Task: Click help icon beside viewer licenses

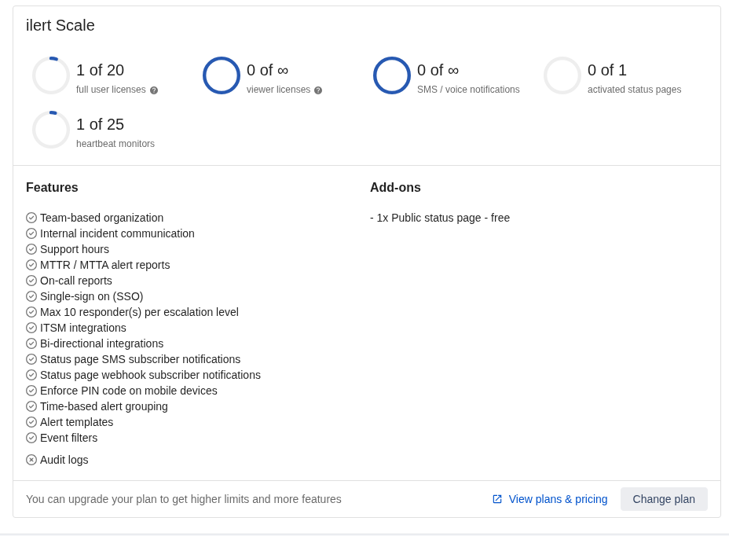Action: point(318,90)
